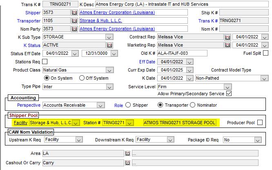
Task: Open lookup icon beside Contract Rep field
Action: pyautogui.click(x=227, y=37)
